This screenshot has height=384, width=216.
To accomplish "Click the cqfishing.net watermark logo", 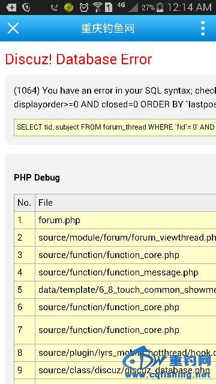I will [167, 364].
